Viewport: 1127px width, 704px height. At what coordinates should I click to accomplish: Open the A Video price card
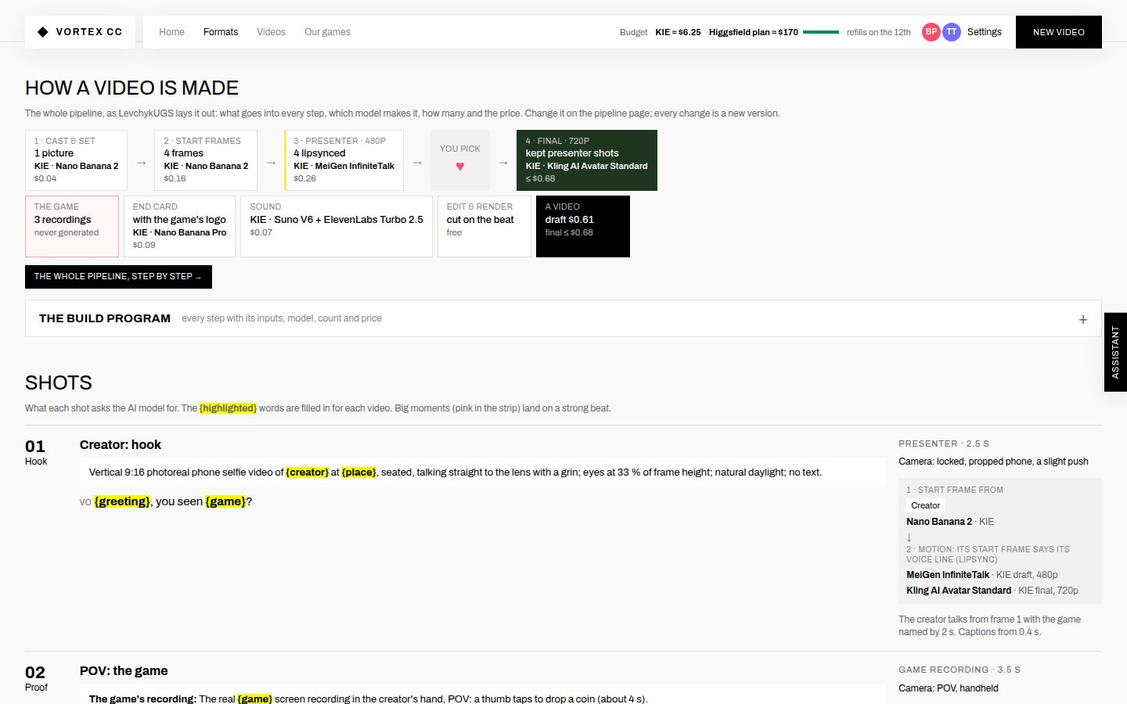pyautogui.click(x=583, y=226)
